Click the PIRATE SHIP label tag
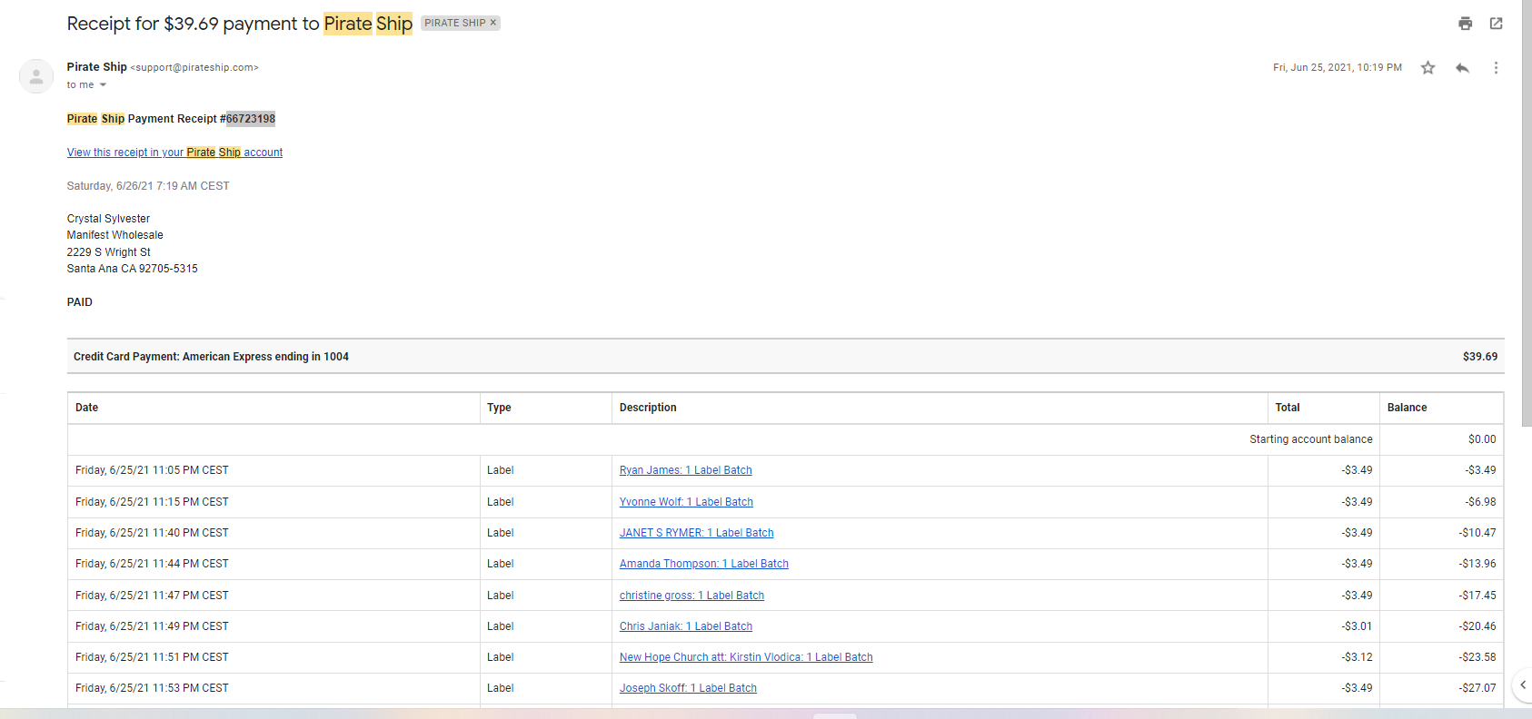Viewport: 1532px width, 719px height. [454, 23]
